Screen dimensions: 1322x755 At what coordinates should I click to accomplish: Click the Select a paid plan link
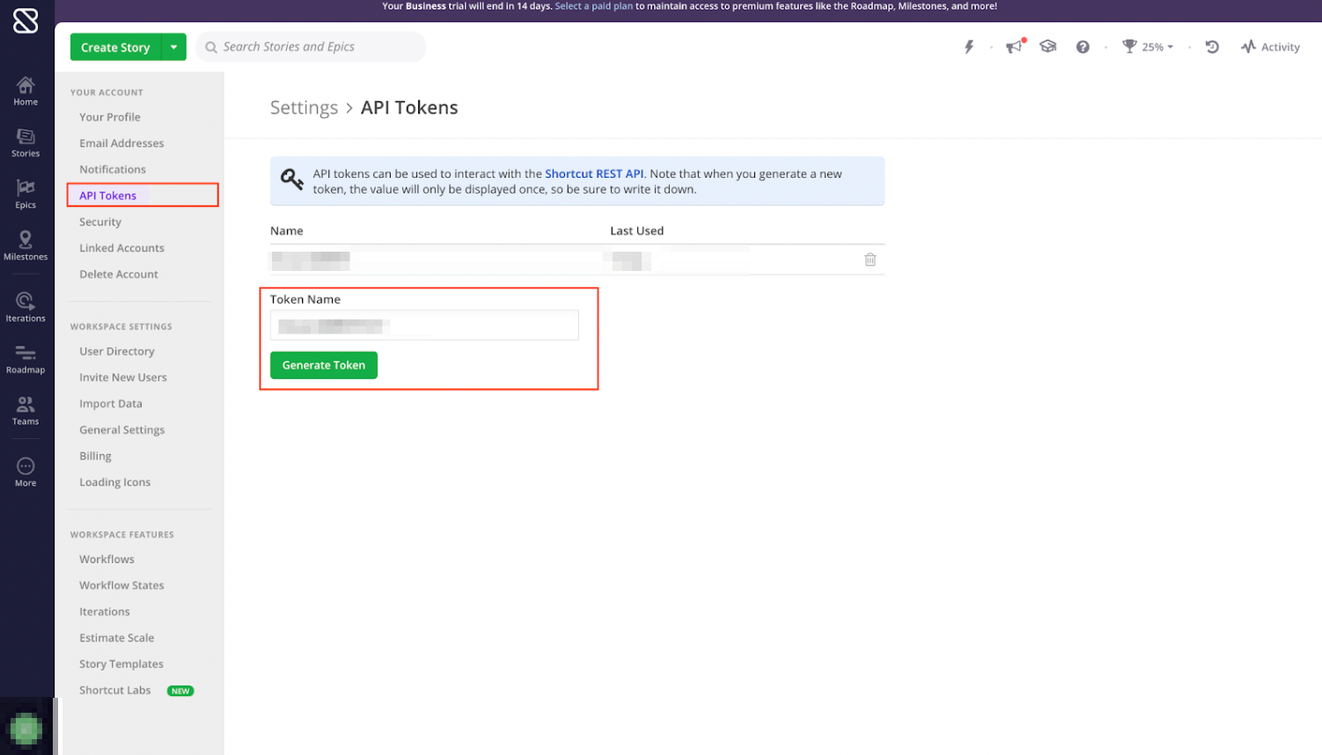tap(593, 6)
